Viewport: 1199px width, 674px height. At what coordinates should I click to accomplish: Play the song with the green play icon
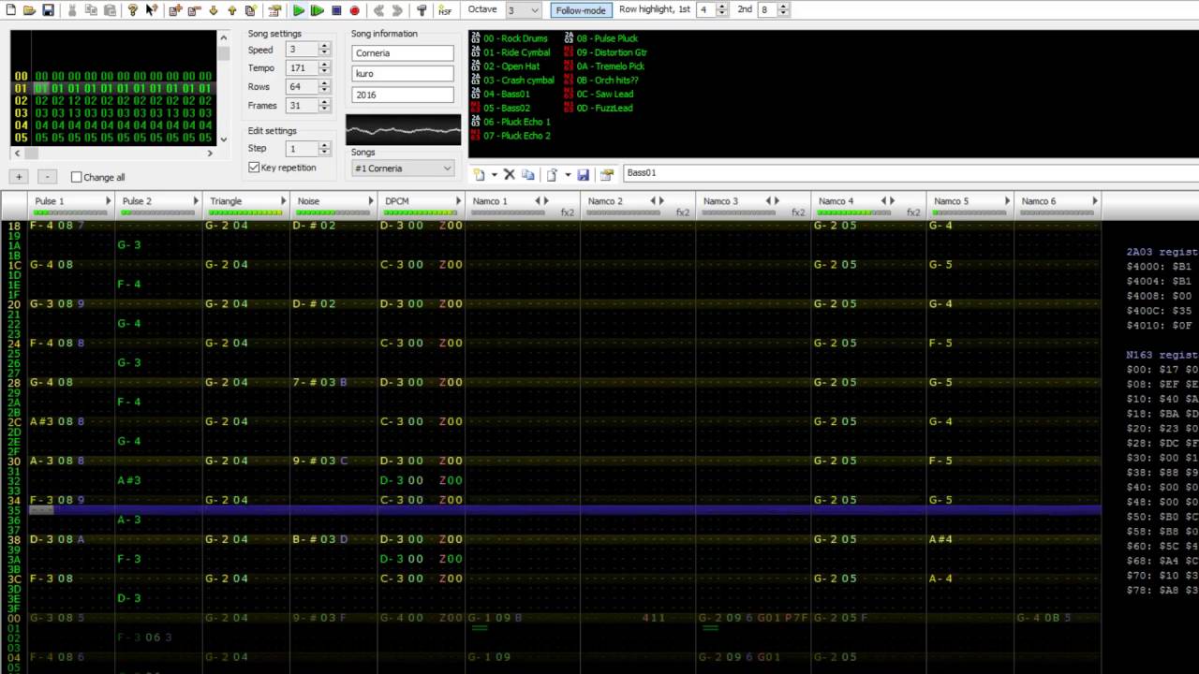[299, 10]
